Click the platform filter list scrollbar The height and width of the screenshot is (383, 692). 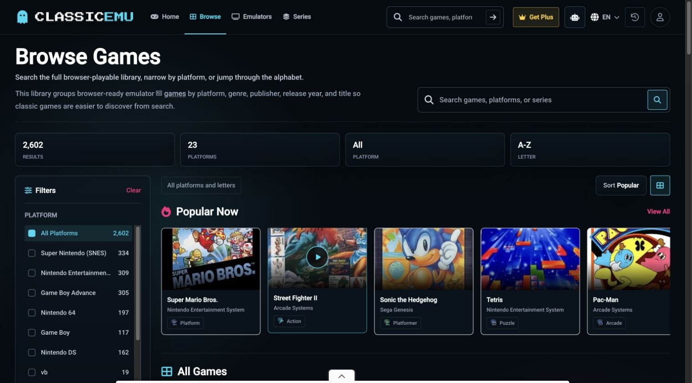click(x=138, y=283)
